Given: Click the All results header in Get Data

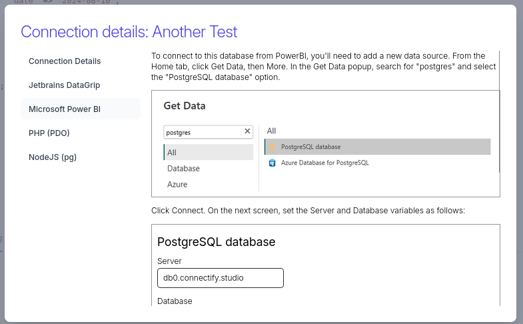Looking at the screenshot, I should [x=271, y=131].
